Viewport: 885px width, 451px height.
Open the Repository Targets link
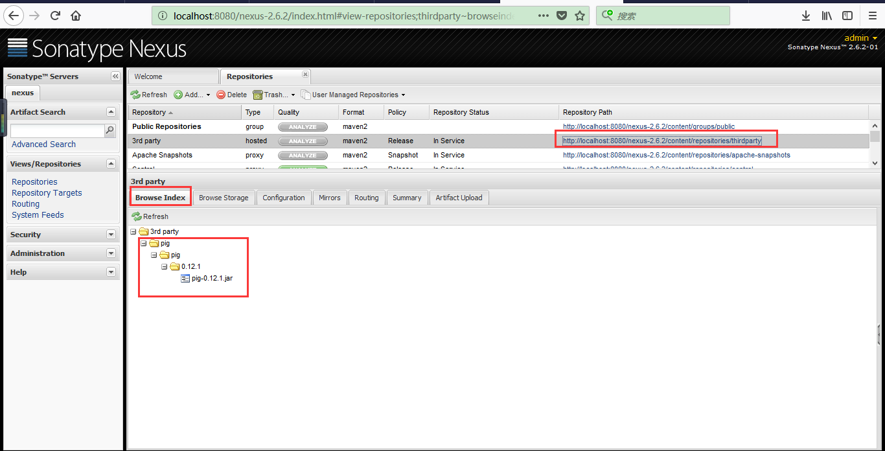pos(47,193)
